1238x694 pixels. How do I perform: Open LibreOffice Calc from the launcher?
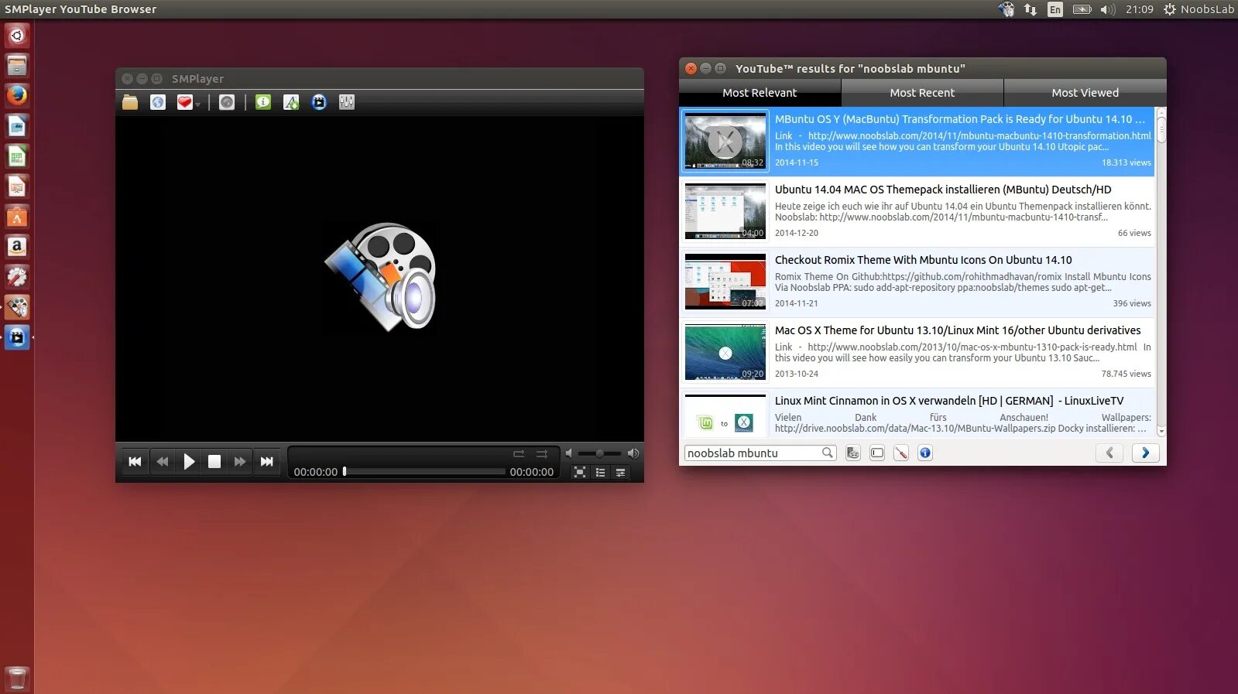17,156
